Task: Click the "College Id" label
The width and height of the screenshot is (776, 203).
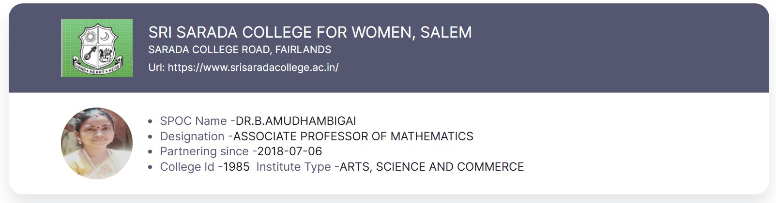Action: click(187, 167)
